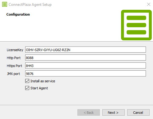Click the JMX port label
This screenshot has width=153, height=119.
14,74
